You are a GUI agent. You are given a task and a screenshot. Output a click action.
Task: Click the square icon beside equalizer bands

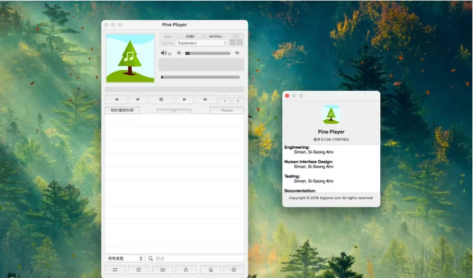[240, 42]
